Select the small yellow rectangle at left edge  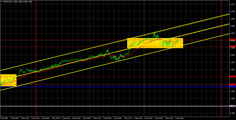click(x=8, y=80)
